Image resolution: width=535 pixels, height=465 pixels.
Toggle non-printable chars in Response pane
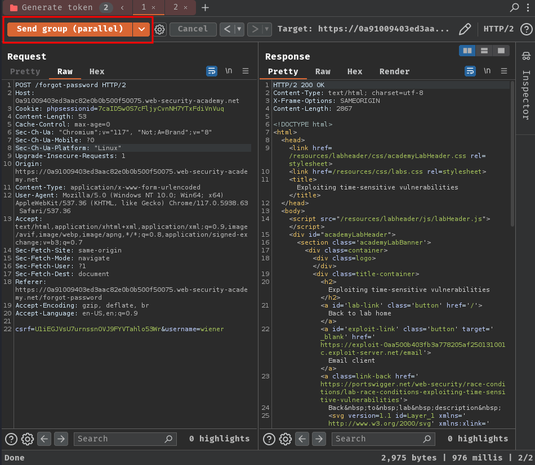click(487, 71)
